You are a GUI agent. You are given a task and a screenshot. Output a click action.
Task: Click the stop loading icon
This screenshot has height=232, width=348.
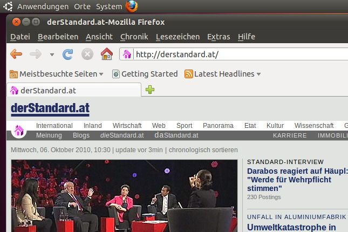point(87,54)
